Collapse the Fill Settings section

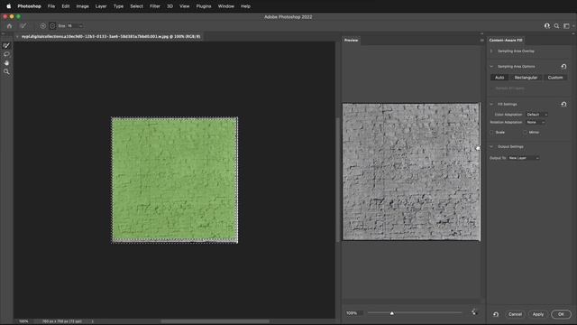[x=491, y=105]
